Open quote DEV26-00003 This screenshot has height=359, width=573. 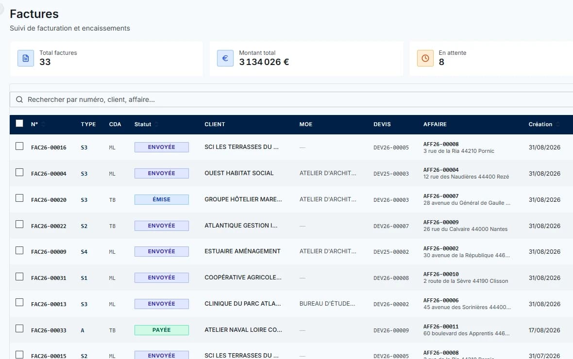[x=391, y=200]
